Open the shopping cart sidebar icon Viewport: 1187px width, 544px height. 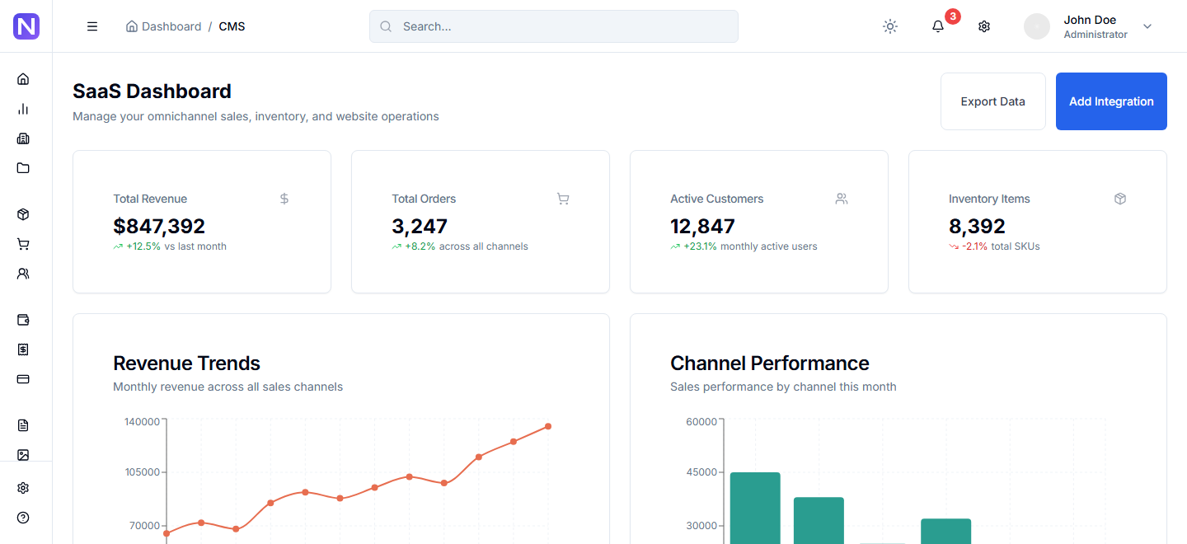(23, 244)
